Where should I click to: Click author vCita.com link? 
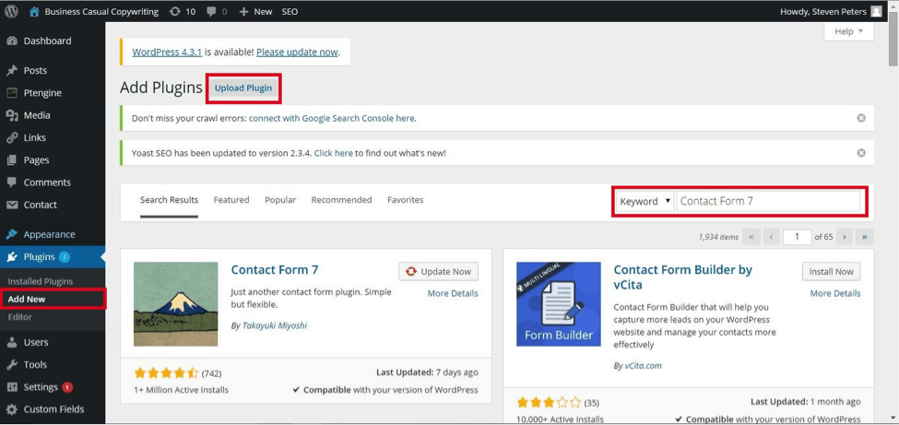643,365
